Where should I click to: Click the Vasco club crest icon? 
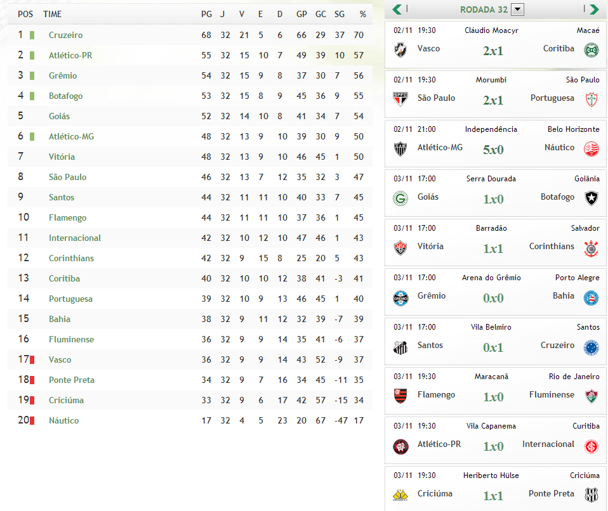pyautogui.click(x=400, y=49)
